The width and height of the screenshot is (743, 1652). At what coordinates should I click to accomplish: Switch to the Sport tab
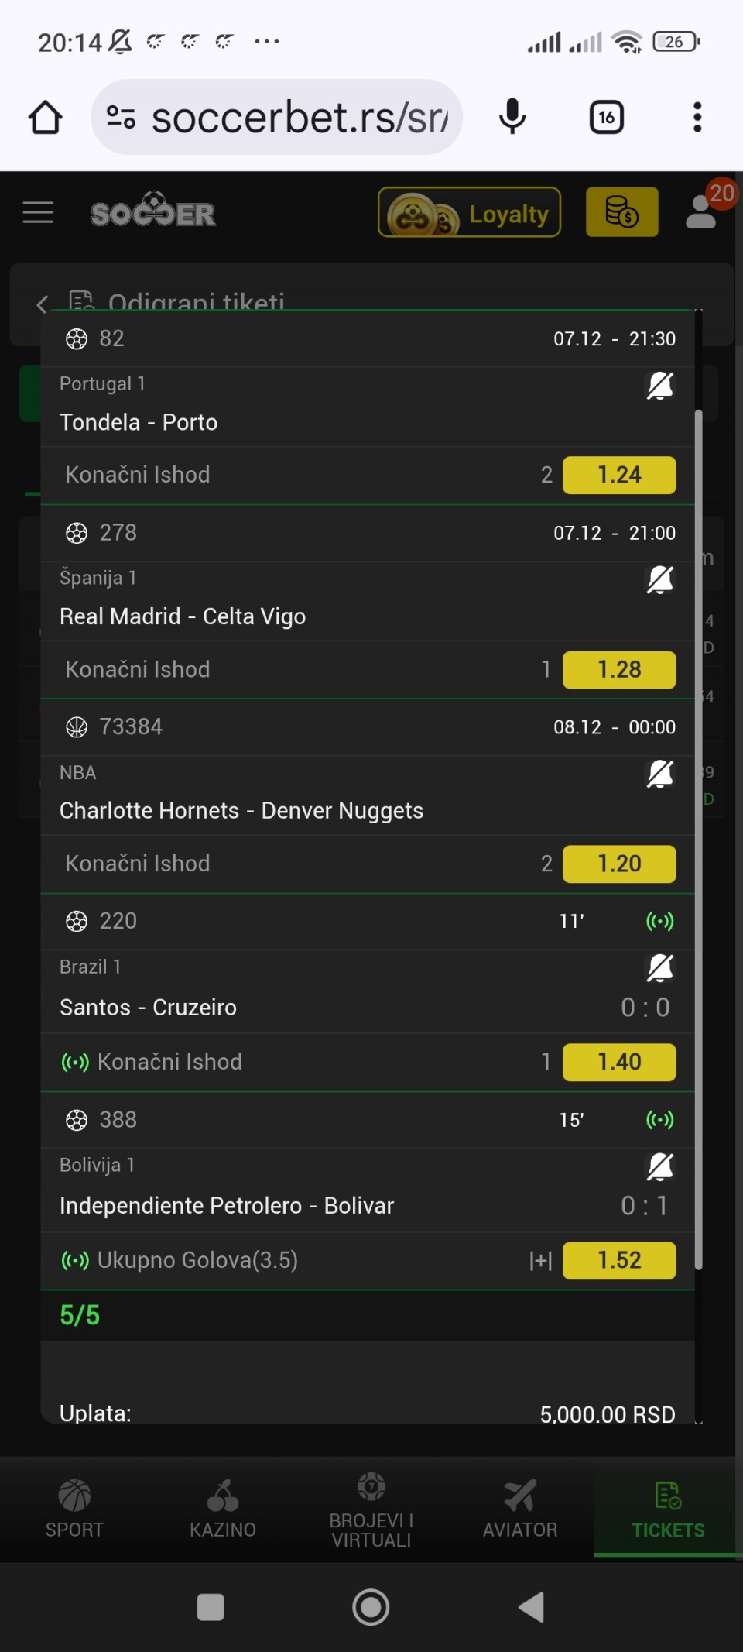click(x=74, y=1507)
